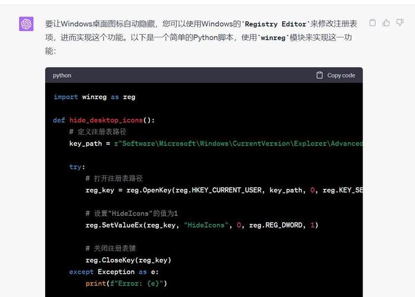This screenshot has height=297, width=415.
Task: Click the print(f"Error: {e}") line
Action: 126,283
